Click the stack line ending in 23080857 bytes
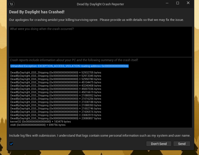Viewport: 199px width, 155px height. click(x=56, y=118)
